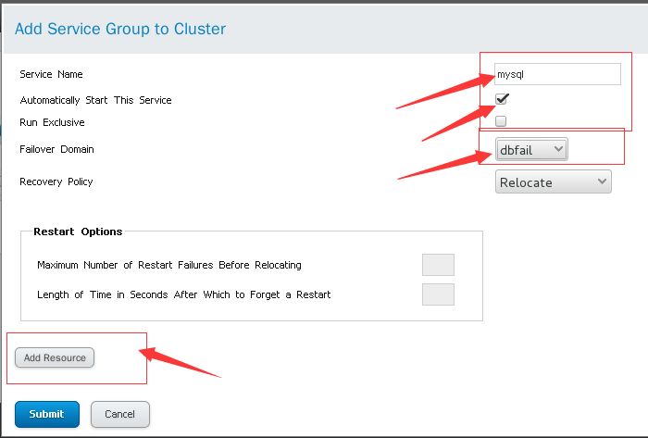Click the Recovery Policy label
The width and height of the screenshot is (648, 438).
(x=56, y=181)
